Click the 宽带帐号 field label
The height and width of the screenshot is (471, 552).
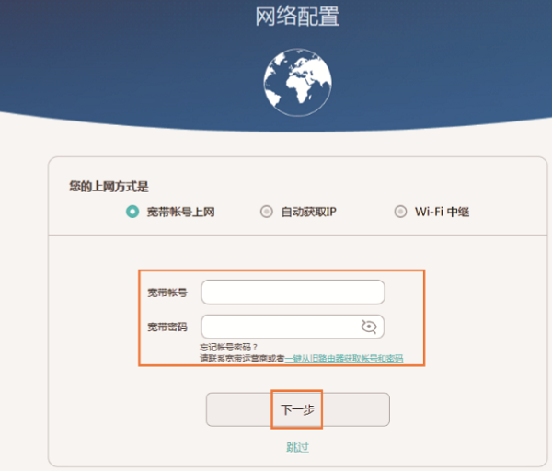[167, 293]
